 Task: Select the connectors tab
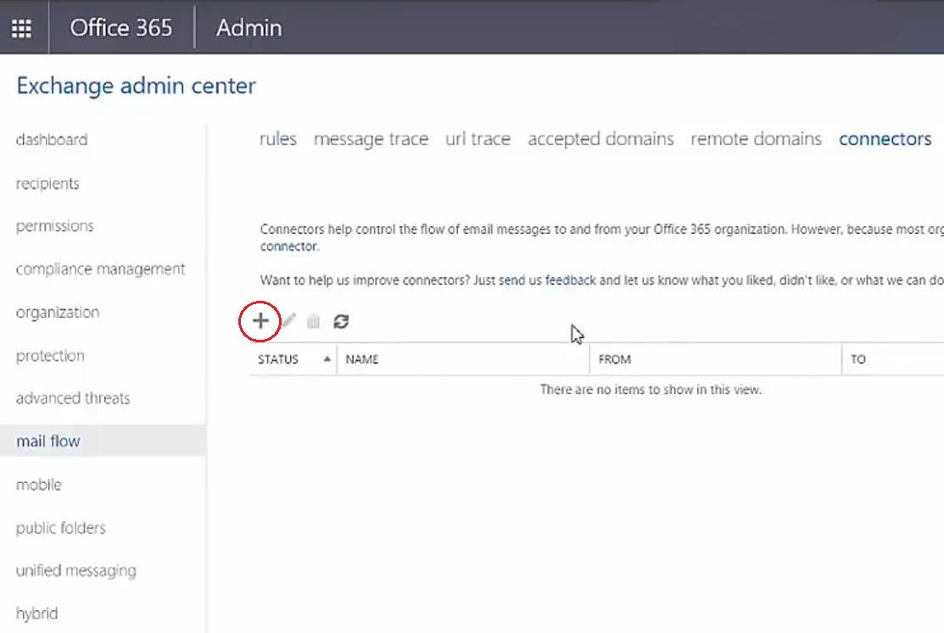click(x=885, y=139)
